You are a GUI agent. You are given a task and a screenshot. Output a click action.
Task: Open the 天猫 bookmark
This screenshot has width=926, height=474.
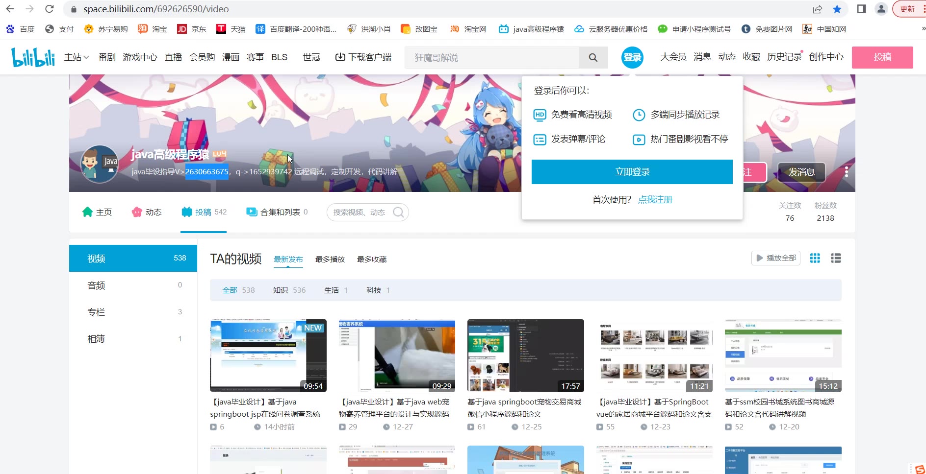[x=231, y=29]
